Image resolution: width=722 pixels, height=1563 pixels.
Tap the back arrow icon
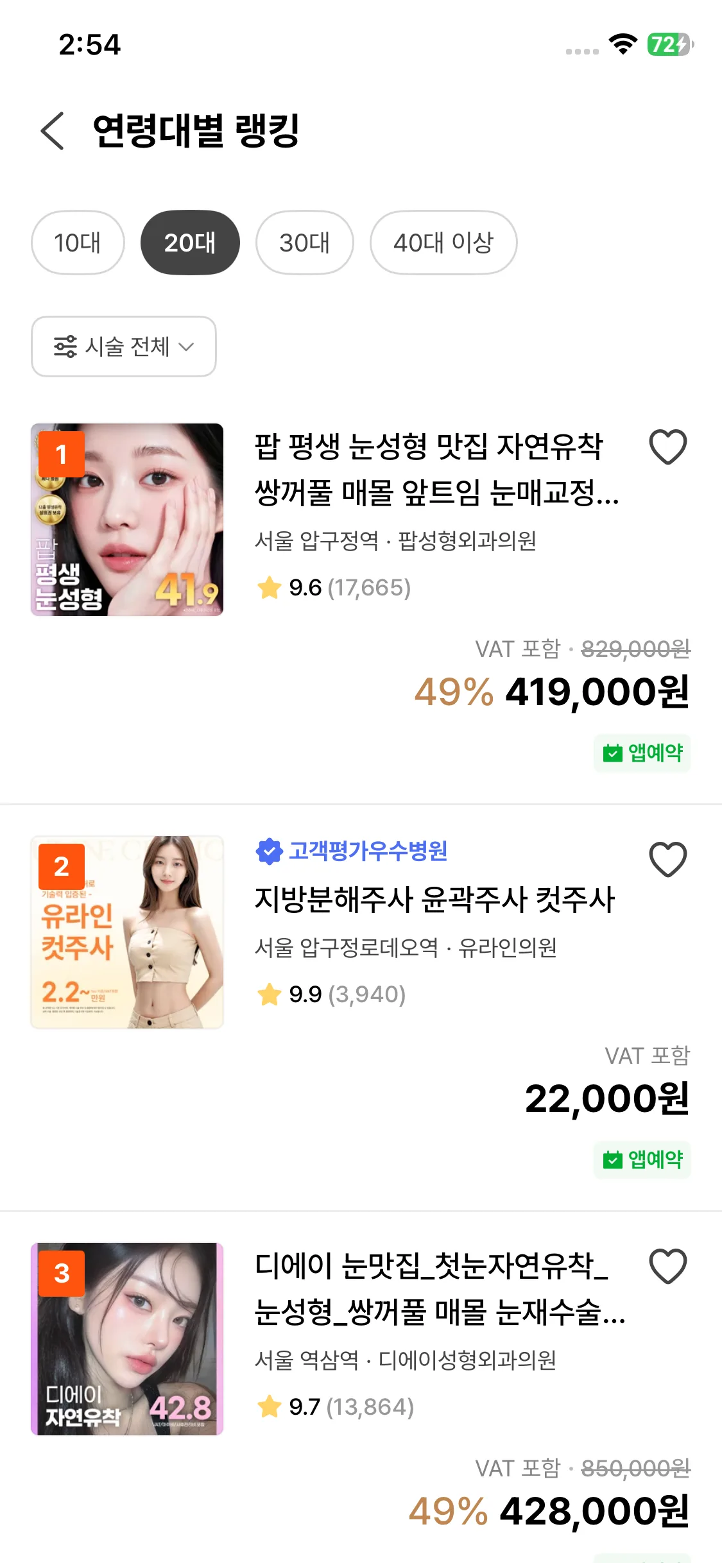(x=53, y=131)
